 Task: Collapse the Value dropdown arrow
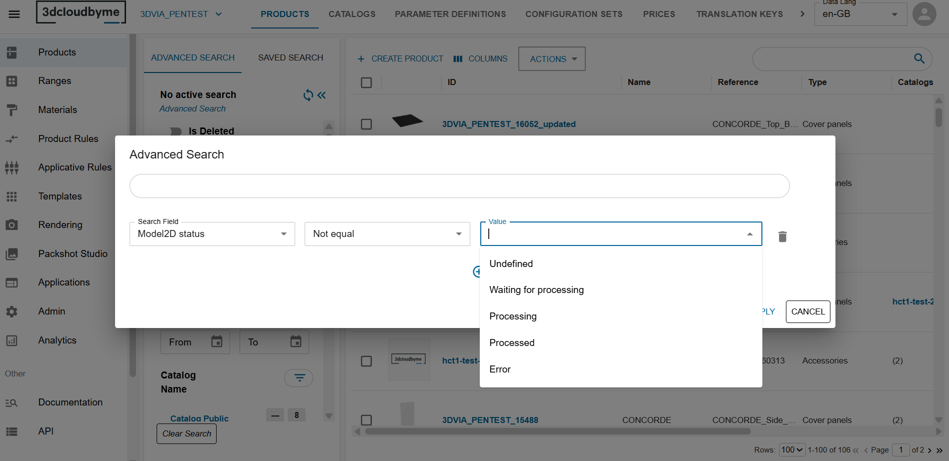point(749,234)
